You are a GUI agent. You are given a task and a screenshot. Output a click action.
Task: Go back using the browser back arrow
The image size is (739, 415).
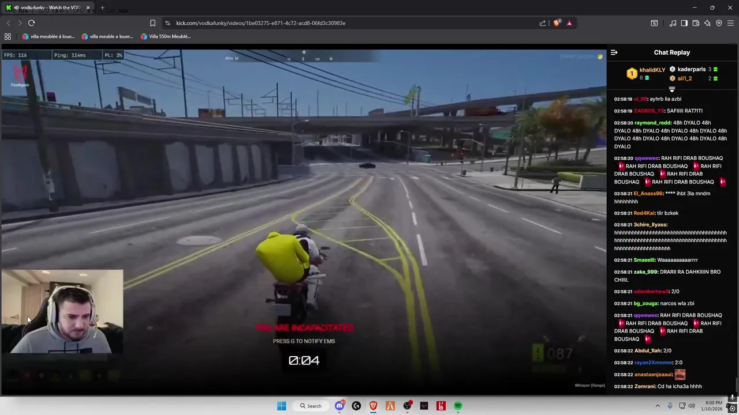[x=8, y=23]
